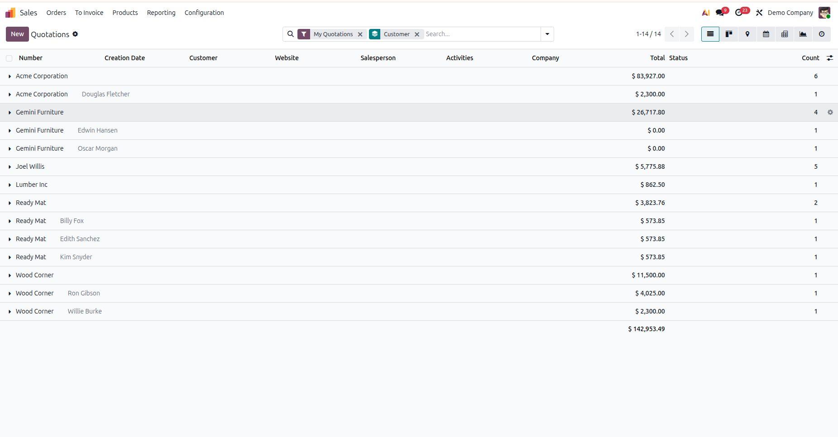Tick the select-all checkbox in the header
Viewport: 838px width, 437px height.
9,58
